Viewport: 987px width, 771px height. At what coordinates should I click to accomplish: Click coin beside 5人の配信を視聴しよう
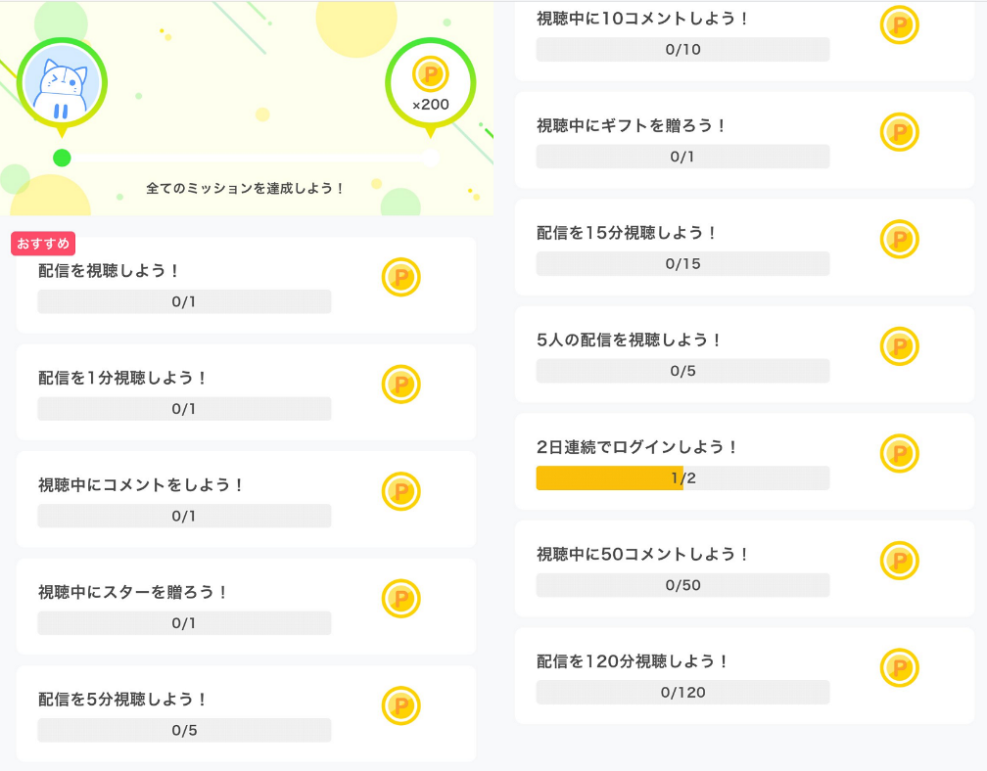(900, 346)
